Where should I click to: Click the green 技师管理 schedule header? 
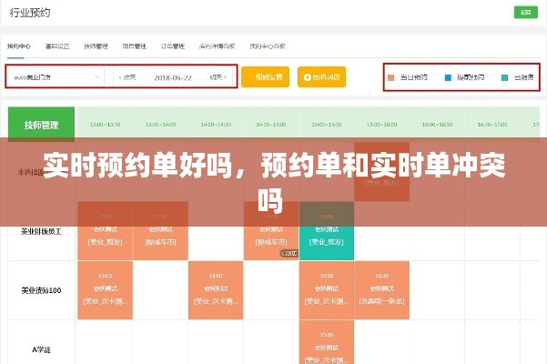pos(41,123)
